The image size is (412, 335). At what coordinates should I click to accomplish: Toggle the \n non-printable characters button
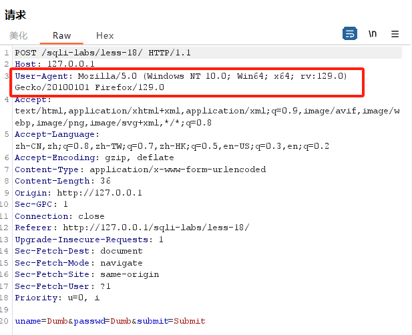(x=373, y=34)
